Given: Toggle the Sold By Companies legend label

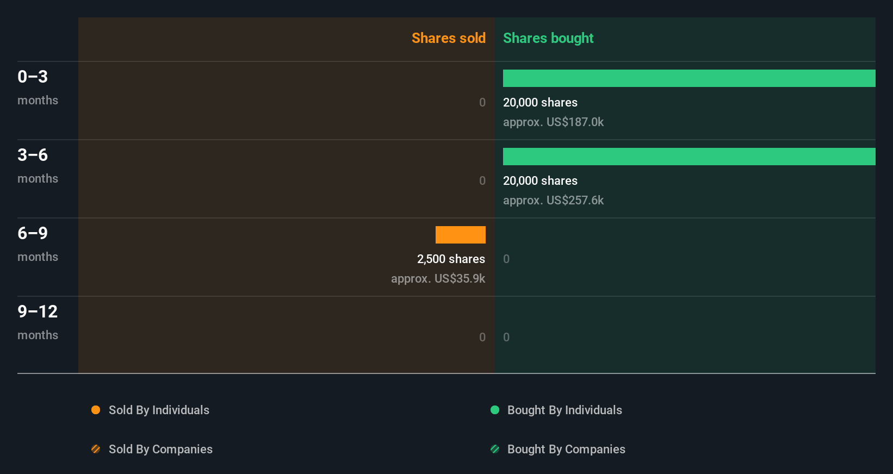Looking at the screenshot, I should [x=160, y=449].
